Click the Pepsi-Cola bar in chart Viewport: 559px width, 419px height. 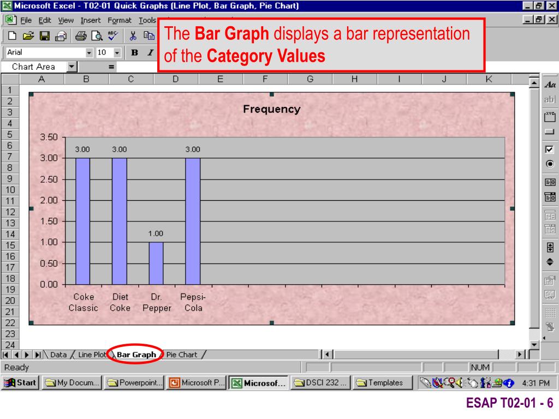tap(193, 221)
